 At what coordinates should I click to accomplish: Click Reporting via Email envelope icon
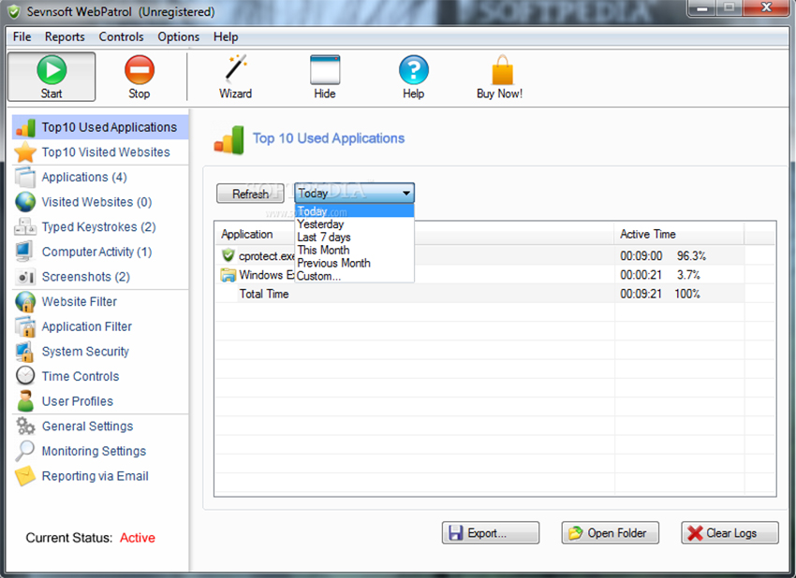(25, 476)
